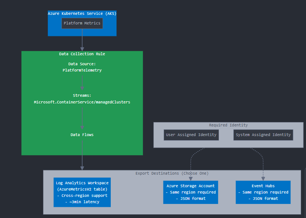The width and height of the screenshot is (306, 218).
Task: Click the Data Collection Rule heading
Action: point(82,54)
